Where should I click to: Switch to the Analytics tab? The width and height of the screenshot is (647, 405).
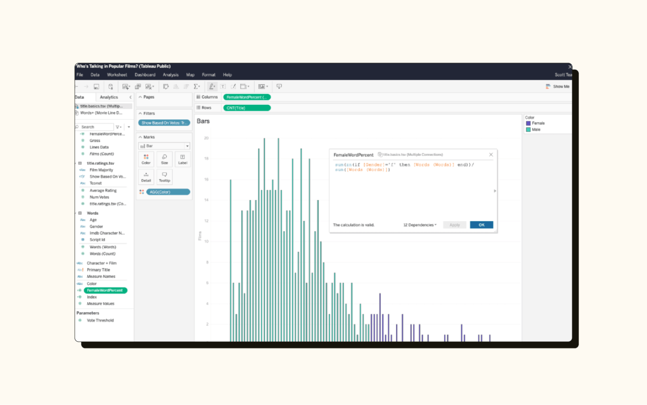[109, 97]
